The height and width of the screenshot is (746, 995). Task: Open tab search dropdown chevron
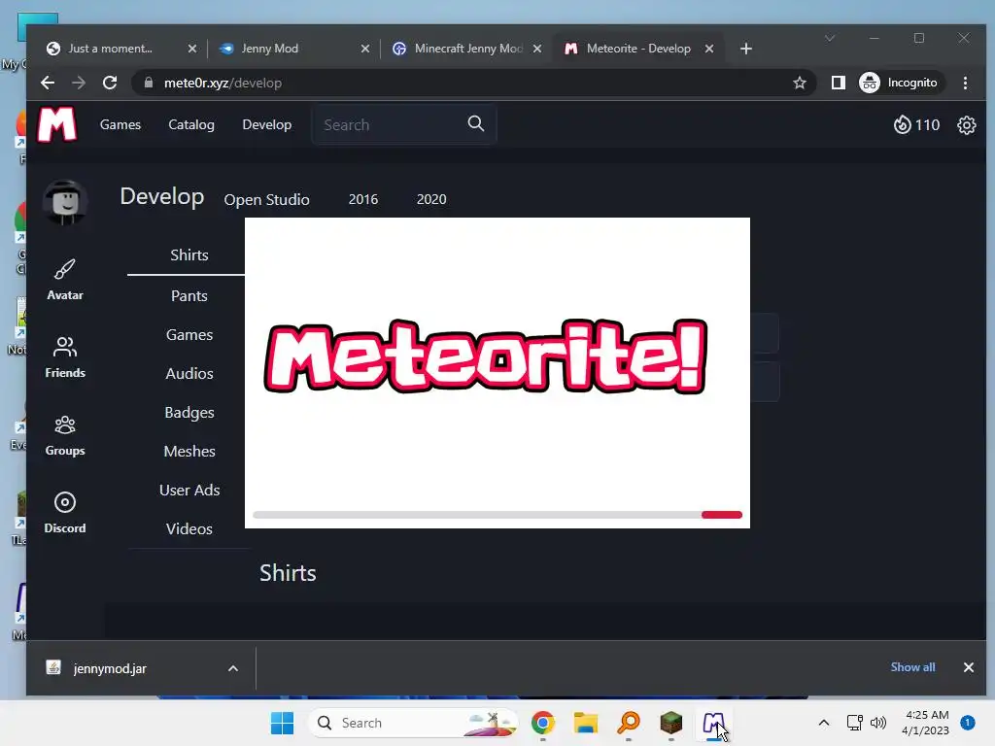click(x=830, y=39)
